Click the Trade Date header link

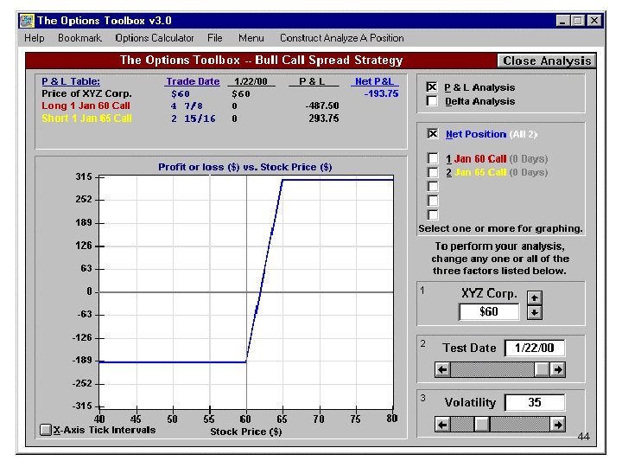pyautogui.click(x=193, y=81)
